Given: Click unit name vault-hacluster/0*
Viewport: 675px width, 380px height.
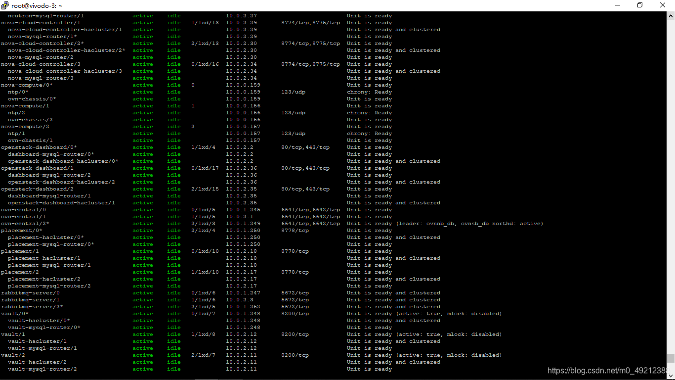Looking at the screenshot, I should (39, 321).
